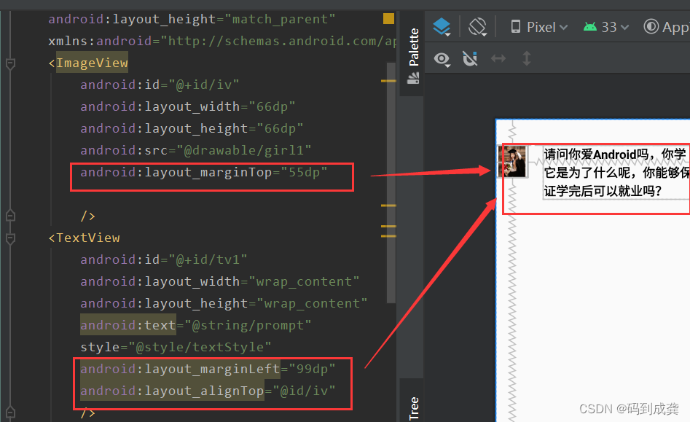Collapse the TextView element fold arrow

coord(10,238)
